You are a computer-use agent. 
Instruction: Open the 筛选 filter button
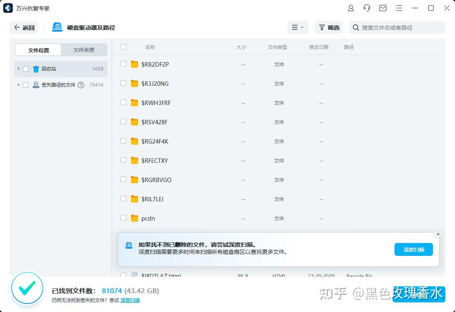click(329, 27)
